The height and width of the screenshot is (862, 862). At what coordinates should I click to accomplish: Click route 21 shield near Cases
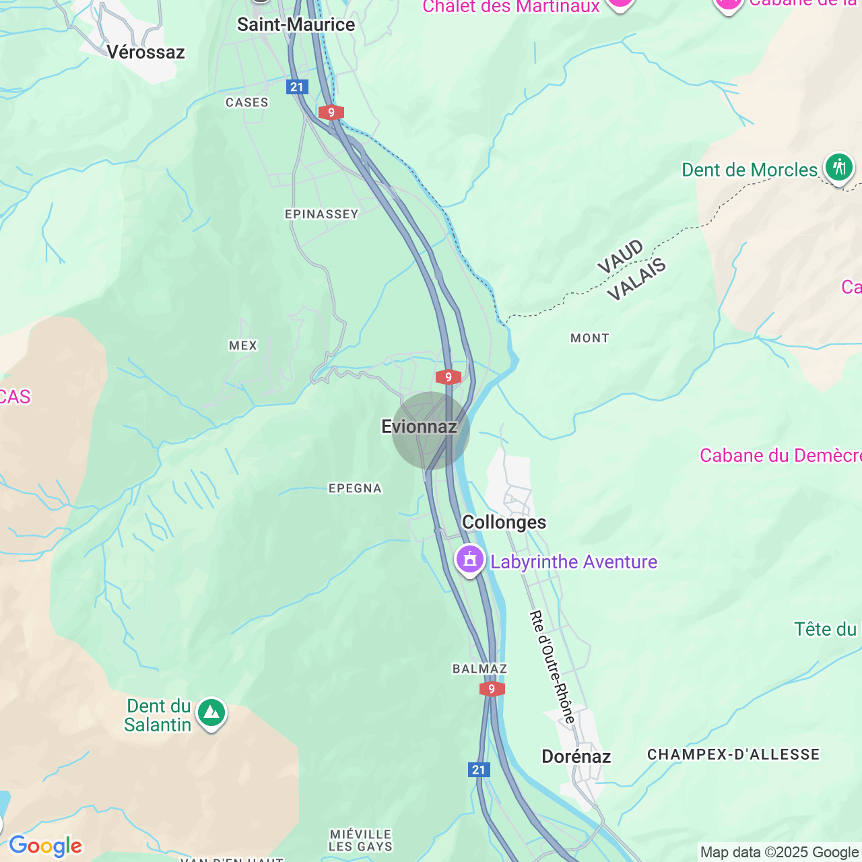[x=297, y=87]
